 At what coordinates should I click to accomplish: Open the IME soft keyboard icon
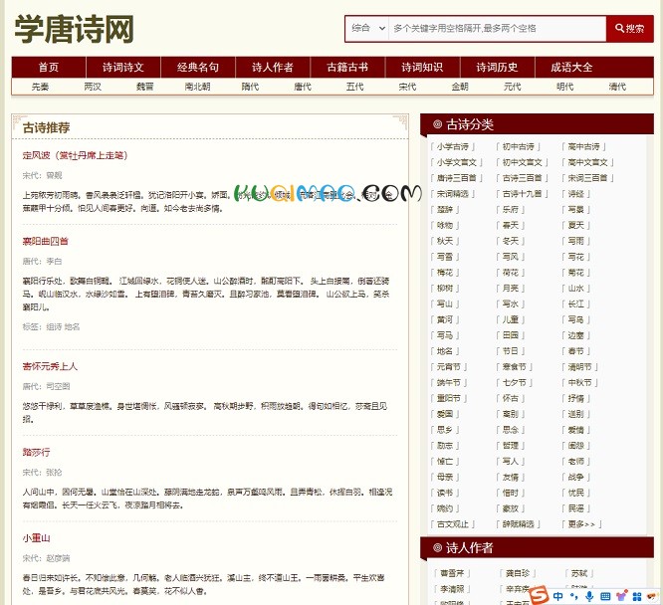tap(605, 597)
